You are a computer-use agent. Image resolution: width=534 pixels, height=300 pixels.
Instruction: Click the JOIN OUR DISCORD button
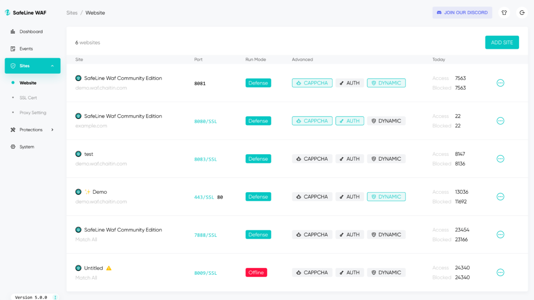[x=462, y=12]
